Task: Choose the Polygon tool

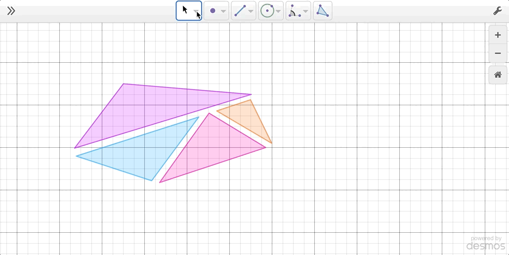Action: click(322, 11)
